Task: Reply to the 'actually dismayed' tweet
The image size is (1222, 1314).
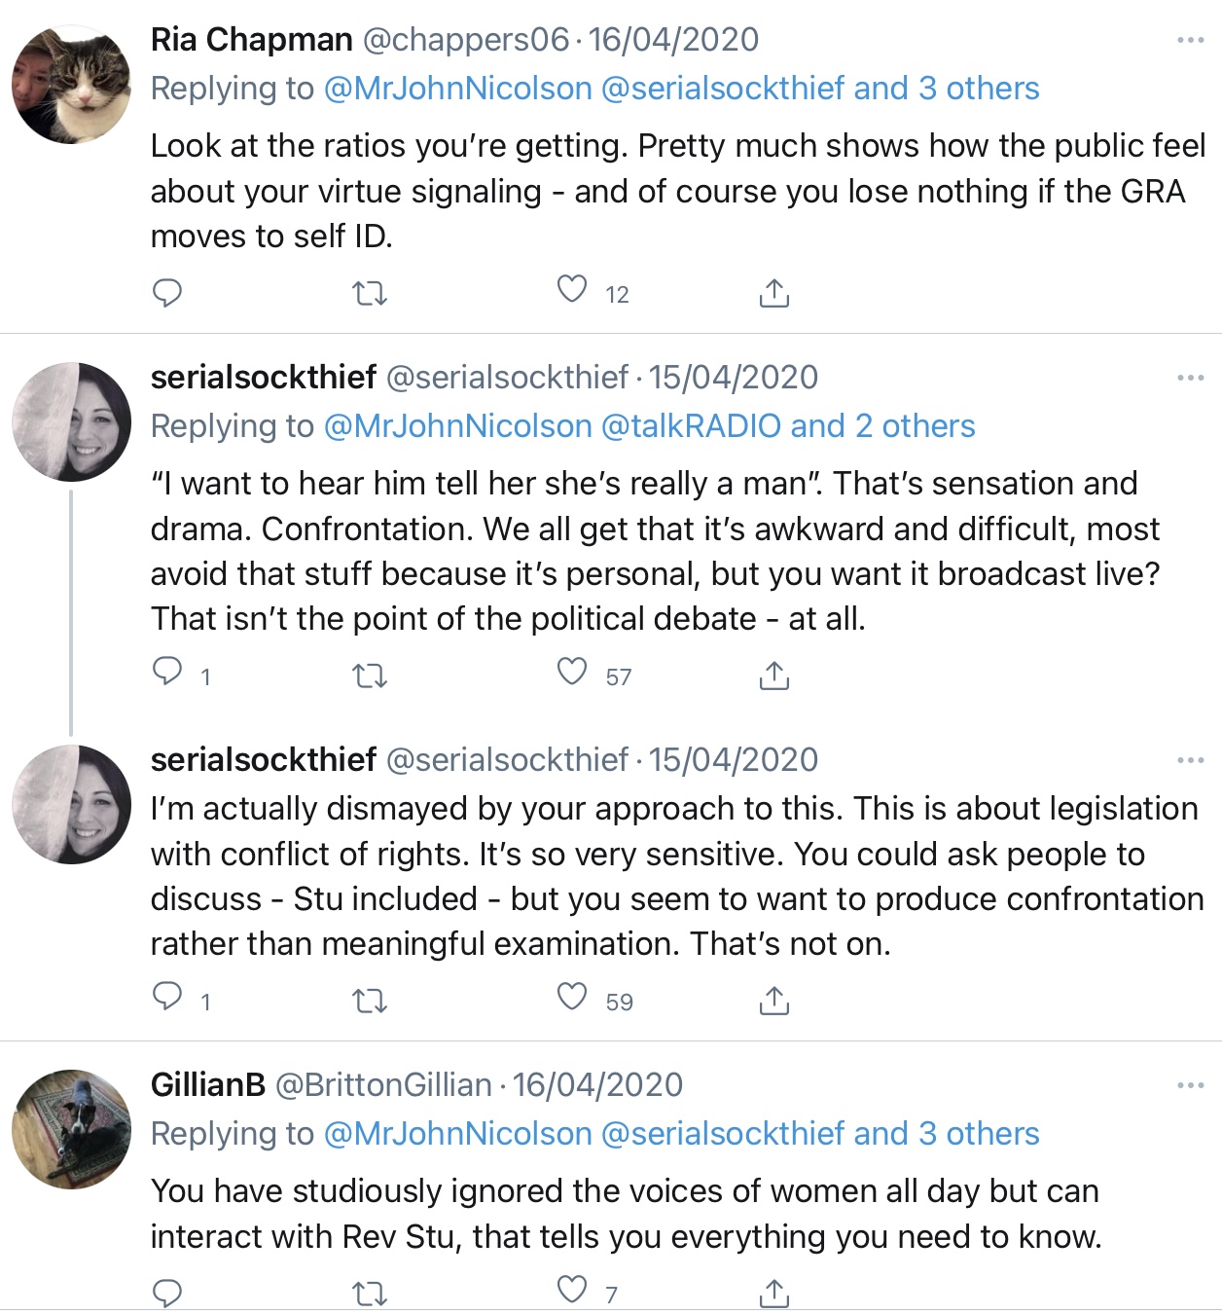Action: click(x=167, y=996)
